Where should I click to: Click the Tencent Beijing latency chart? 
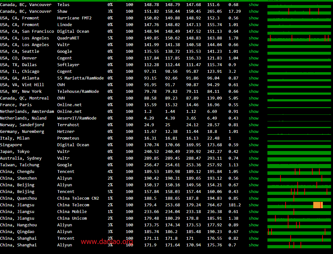(299, 192)
